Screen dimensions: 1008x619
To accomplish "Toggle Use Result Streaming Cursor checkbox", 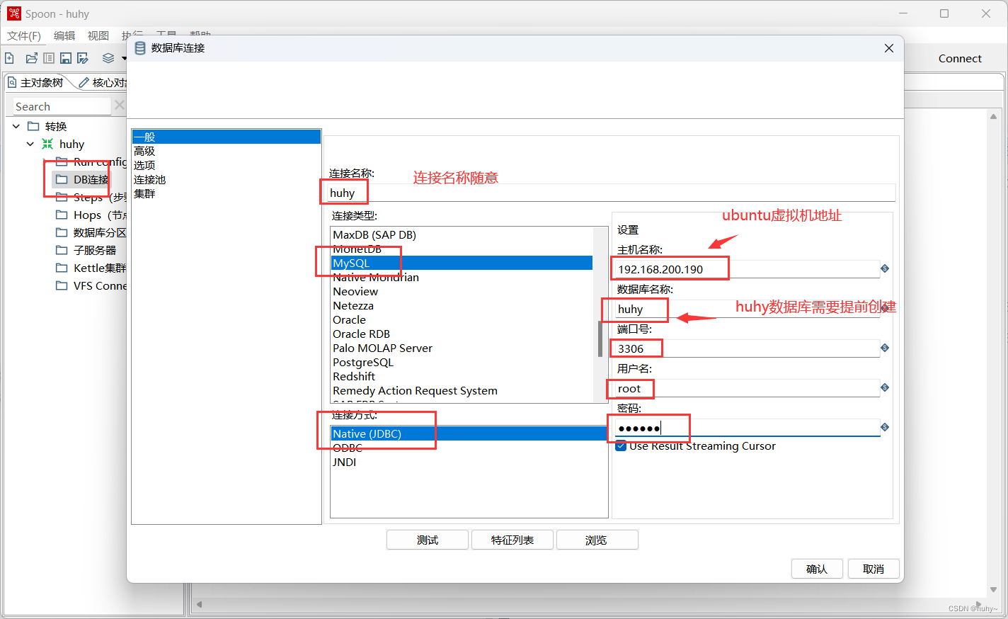I will pos(621,446).
